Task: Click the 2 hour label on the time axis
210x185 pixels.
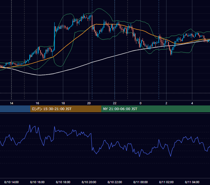Action: click(x=166, y=103)
